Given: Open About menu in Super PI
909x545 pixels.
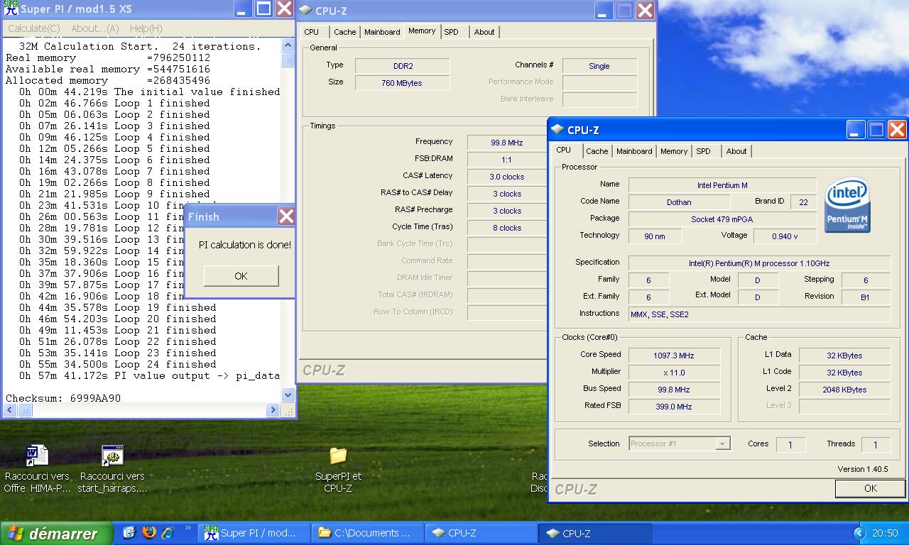Looking at the screenshot, I should [x=94, y=28].
